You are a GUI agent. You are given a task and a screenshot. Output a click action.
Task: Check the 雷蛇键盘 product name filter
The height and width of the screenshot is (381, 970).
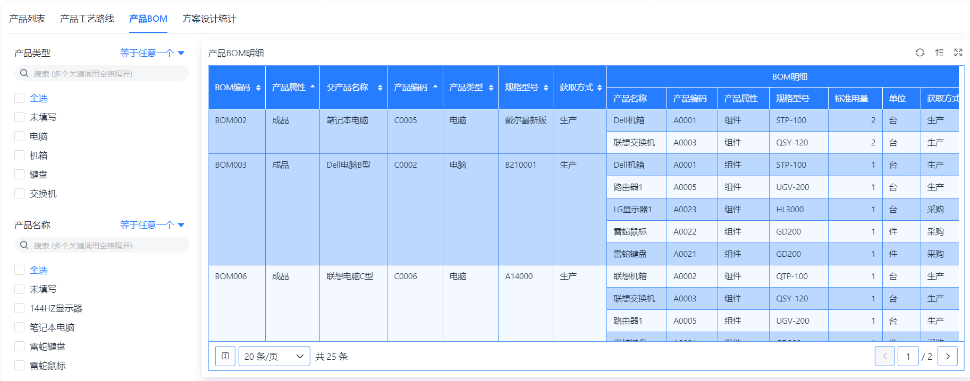tap(20, 347)
